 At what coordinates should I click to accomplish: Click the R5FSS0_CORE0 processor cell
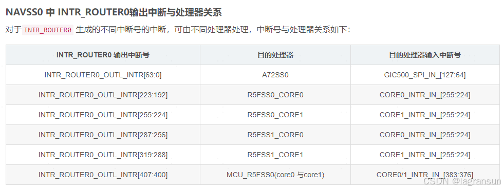pyautogui.click(x=275, y=95)
